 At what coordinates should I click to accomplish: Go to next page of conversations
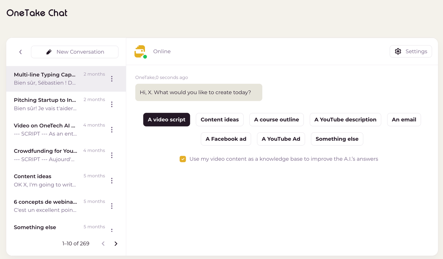point(116,244)
